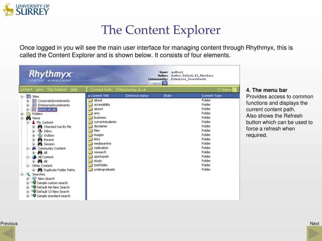Select the testfolder folder row
Viewport: 322px width, 241px height.
163,165
